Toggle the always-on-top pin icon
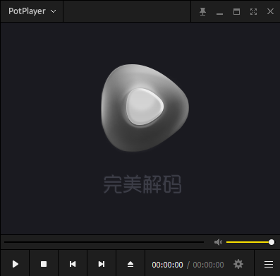Image resolution: width=280 pixels, height=276 pixels. coord(202,11)
